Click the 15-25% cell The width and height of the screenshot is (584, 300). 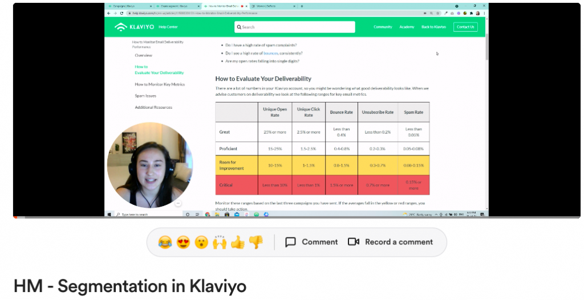(275, 149)
